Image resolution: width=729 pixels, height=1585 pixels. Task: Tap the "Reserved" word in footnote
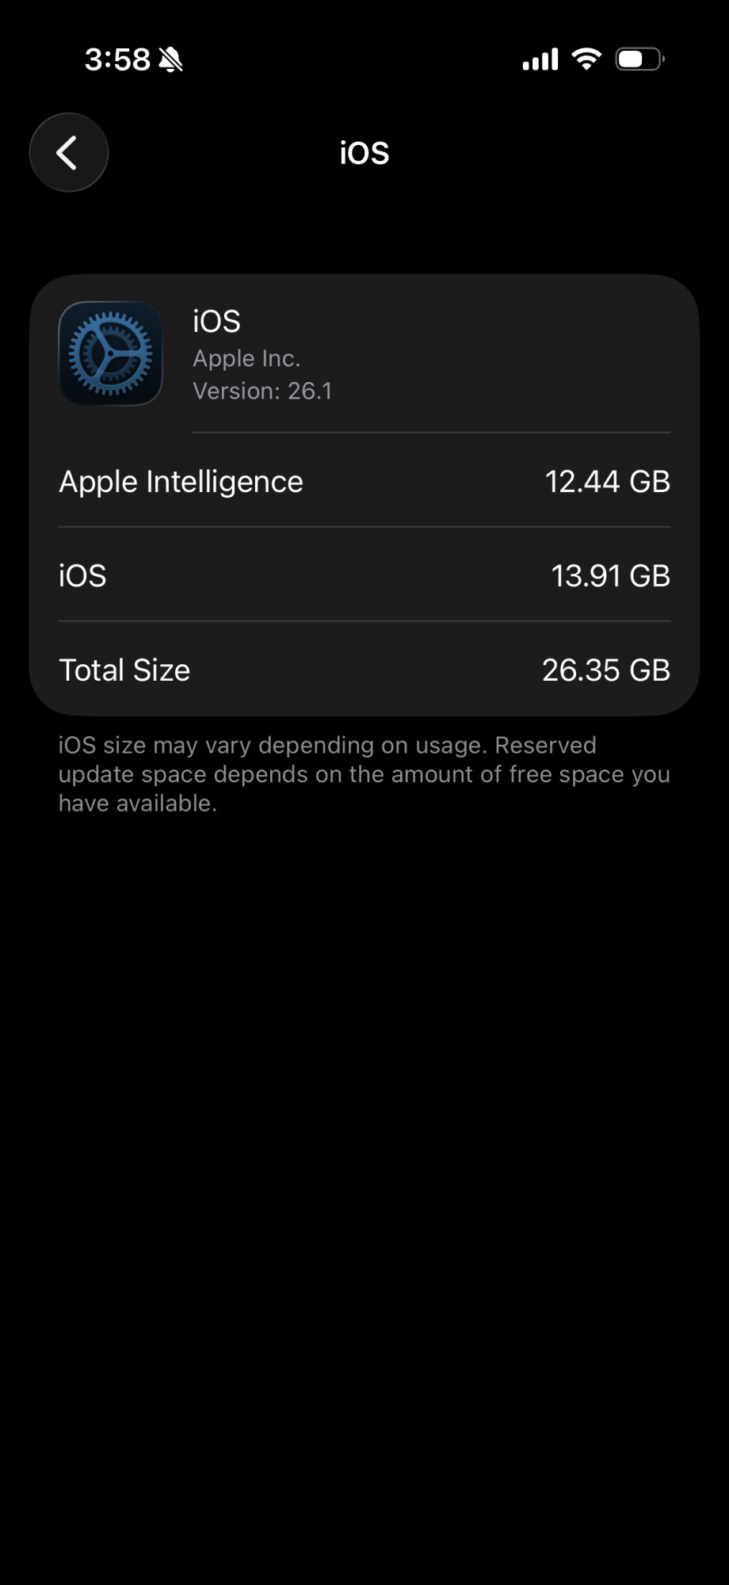tap(545, 746)
